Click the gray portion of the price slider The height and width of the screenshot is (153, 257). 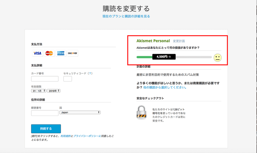tap(194, 57)
